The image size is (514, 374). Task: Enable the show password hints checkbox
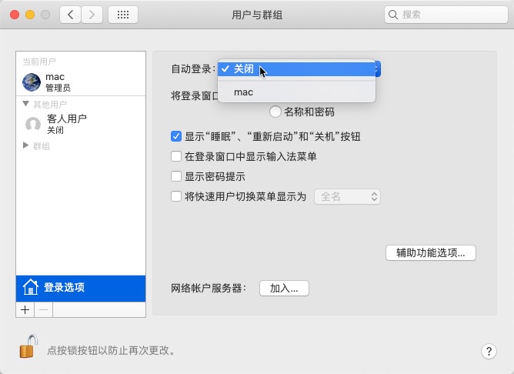pyautogui.click(x=176, y=176)
